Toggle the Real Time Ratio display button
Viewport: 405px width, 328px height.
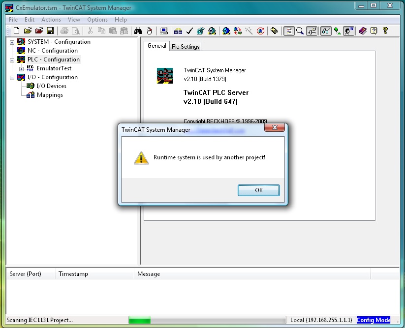click(312, 31)
